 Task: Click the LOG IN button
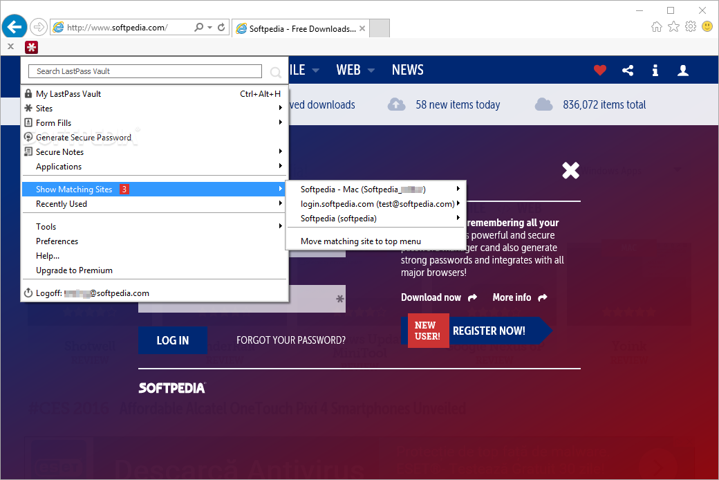172,340
